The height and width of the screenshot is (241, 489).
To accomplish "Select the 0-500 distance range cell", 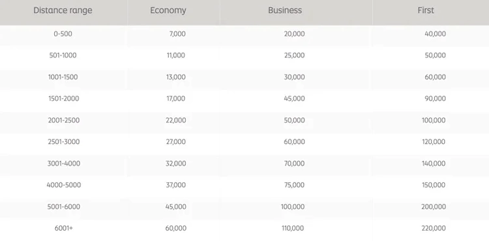I will (x=63, y=34).
